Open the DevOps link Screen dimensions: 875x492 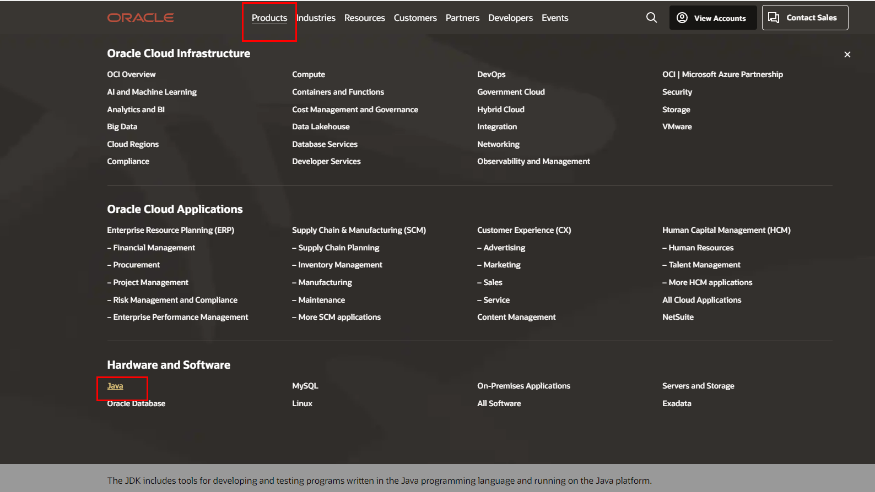[491, 74]
